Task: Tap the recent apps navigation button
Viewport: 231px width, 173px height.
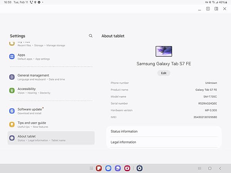Action: point(199,168)
